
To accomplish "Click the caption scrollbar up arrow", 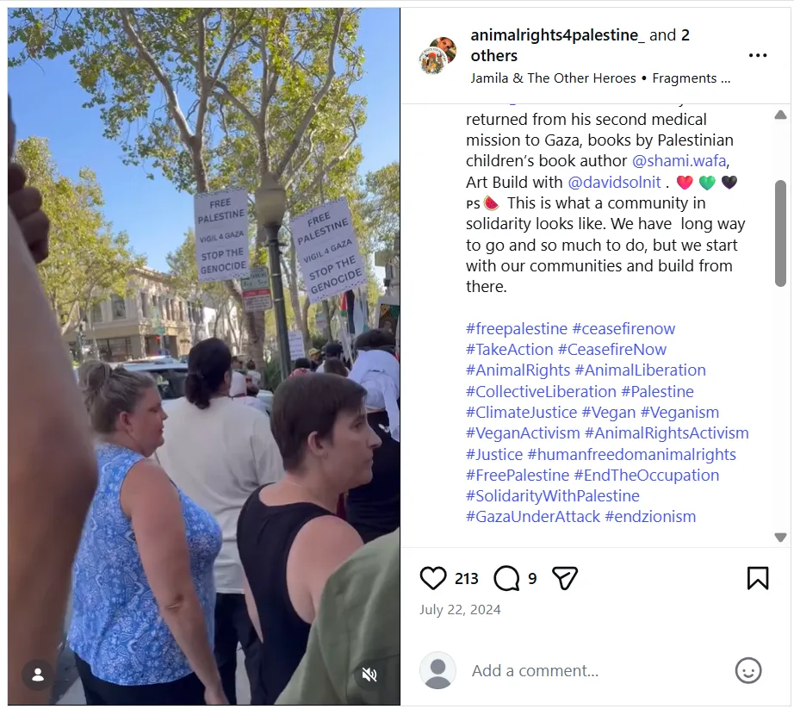I will pyautogui.click(x=780, y=115).
